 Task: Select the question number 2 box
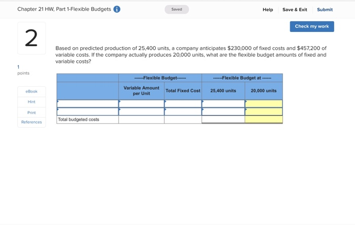tap(31, 38)
